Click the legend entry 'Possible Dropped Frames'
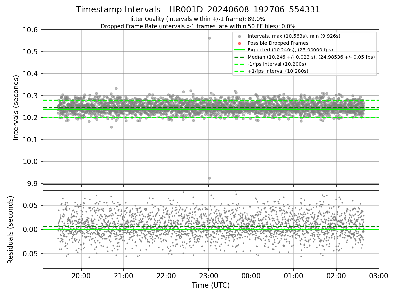Image resolution: width=396 pixels, height=297 pixels. (278, 43)
